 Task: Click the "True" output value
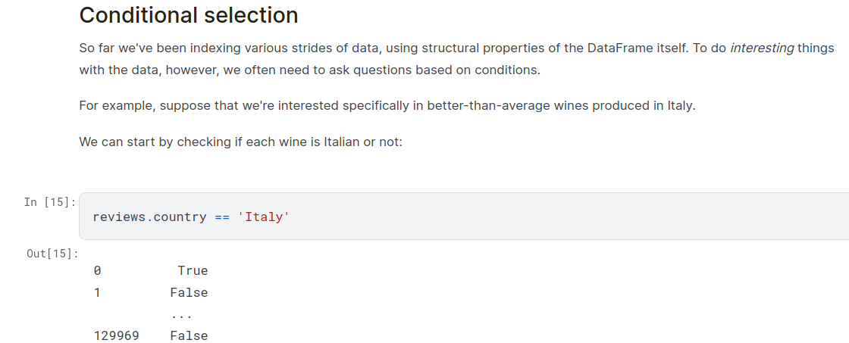193,271
